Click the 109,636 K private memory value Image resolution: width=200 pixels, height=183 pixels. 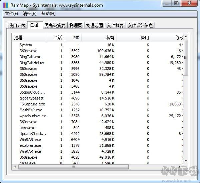[x=106, y=51]
